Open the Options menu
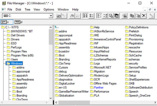The image size is (157, 106). pos(49,9)
